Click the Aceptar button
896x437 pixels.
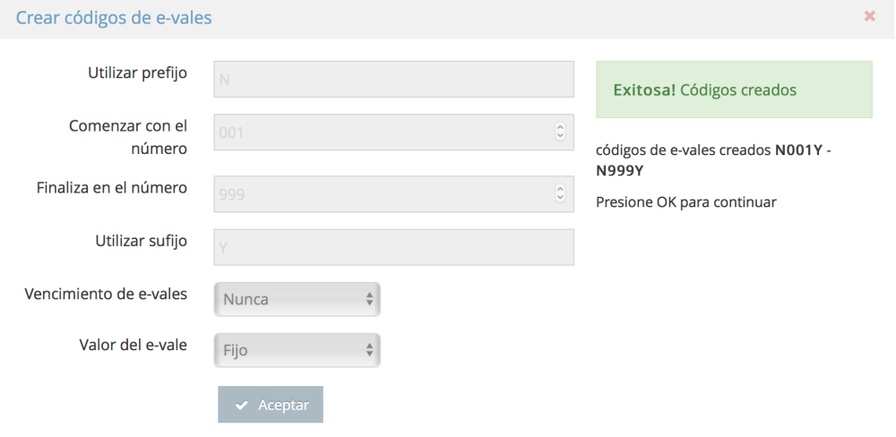271,405
